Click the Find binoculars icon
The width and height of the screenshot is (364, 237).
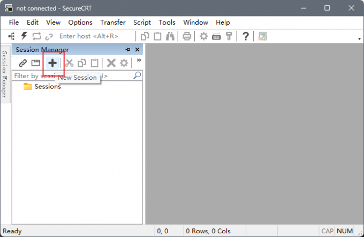[170, 36]
